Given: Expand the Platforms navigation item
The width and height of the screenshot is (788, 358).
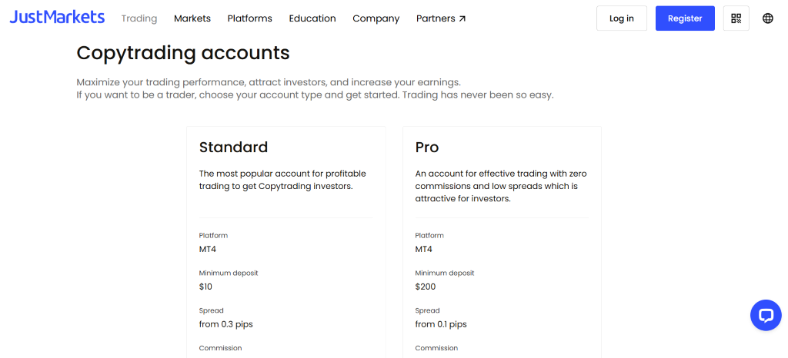Looking at the screenshot, I should pos(250,18).
